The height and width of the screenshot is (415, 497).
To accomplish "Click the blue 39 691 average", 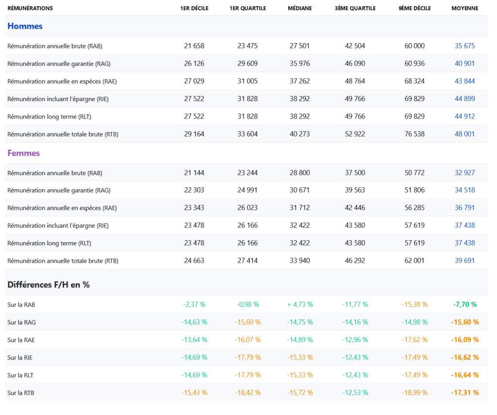I will 464,261.
